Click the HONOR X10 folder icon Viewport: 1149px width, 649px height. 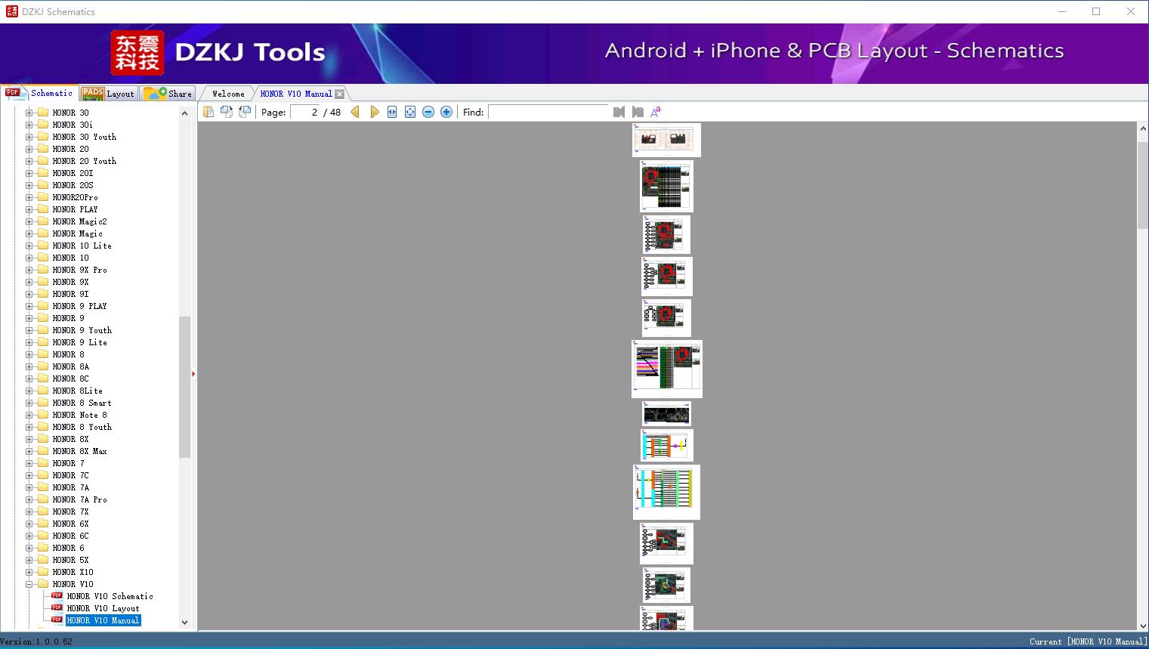(x=43, y=572)
